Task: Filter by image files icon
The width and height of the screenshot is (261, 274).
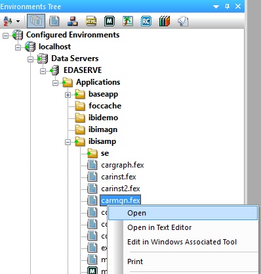Action: click(x=128, y=21)
